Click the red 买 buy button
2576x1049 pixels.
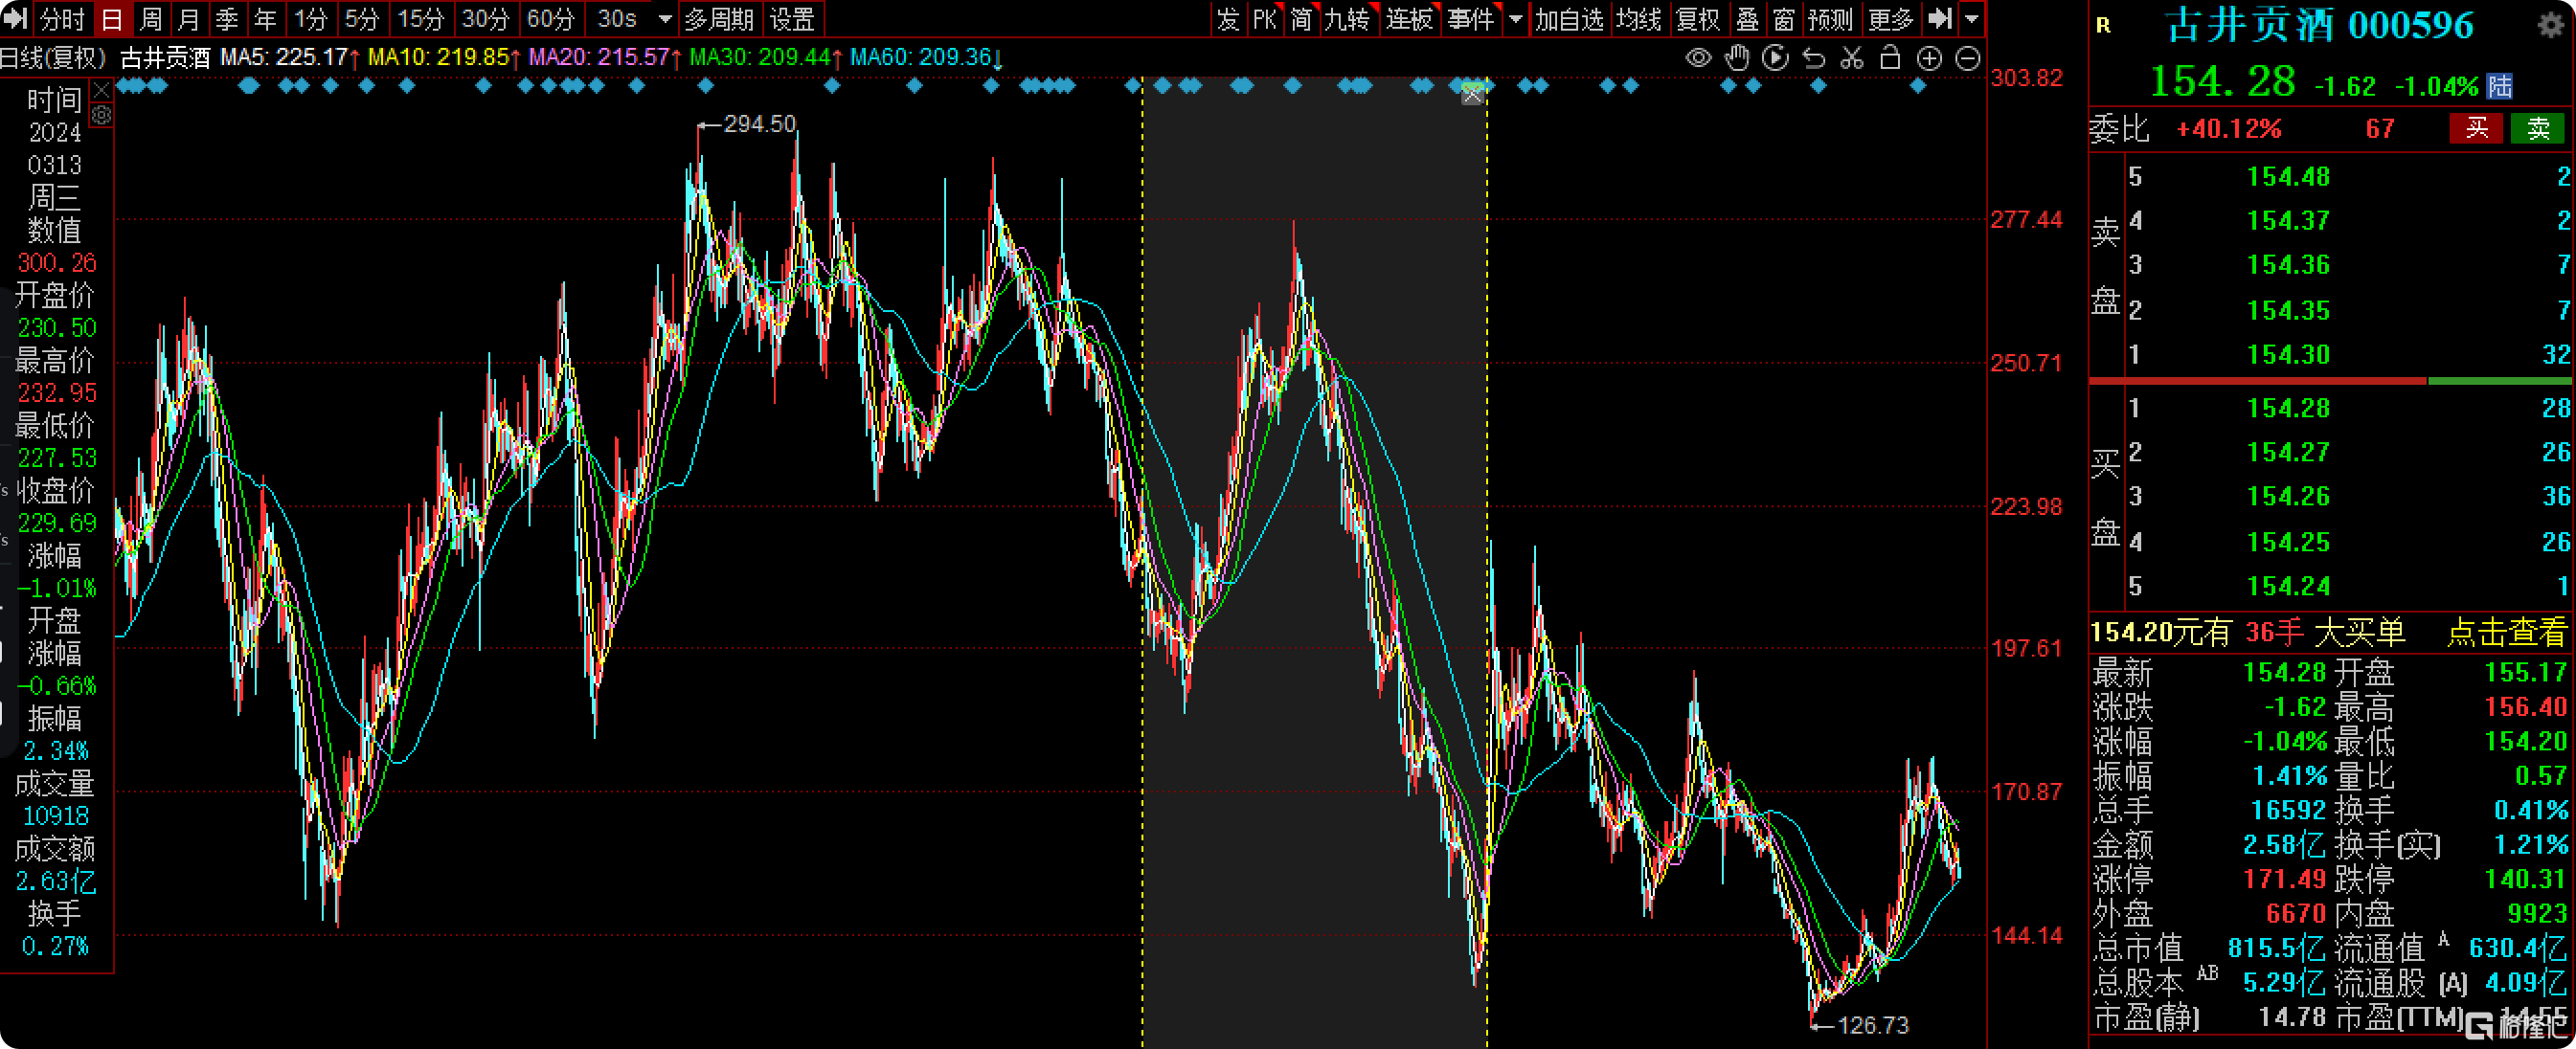(2476, 128)
